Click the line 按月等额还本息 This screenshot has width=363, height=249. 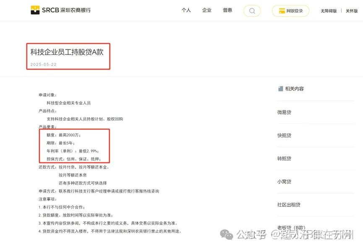[73, 175]
